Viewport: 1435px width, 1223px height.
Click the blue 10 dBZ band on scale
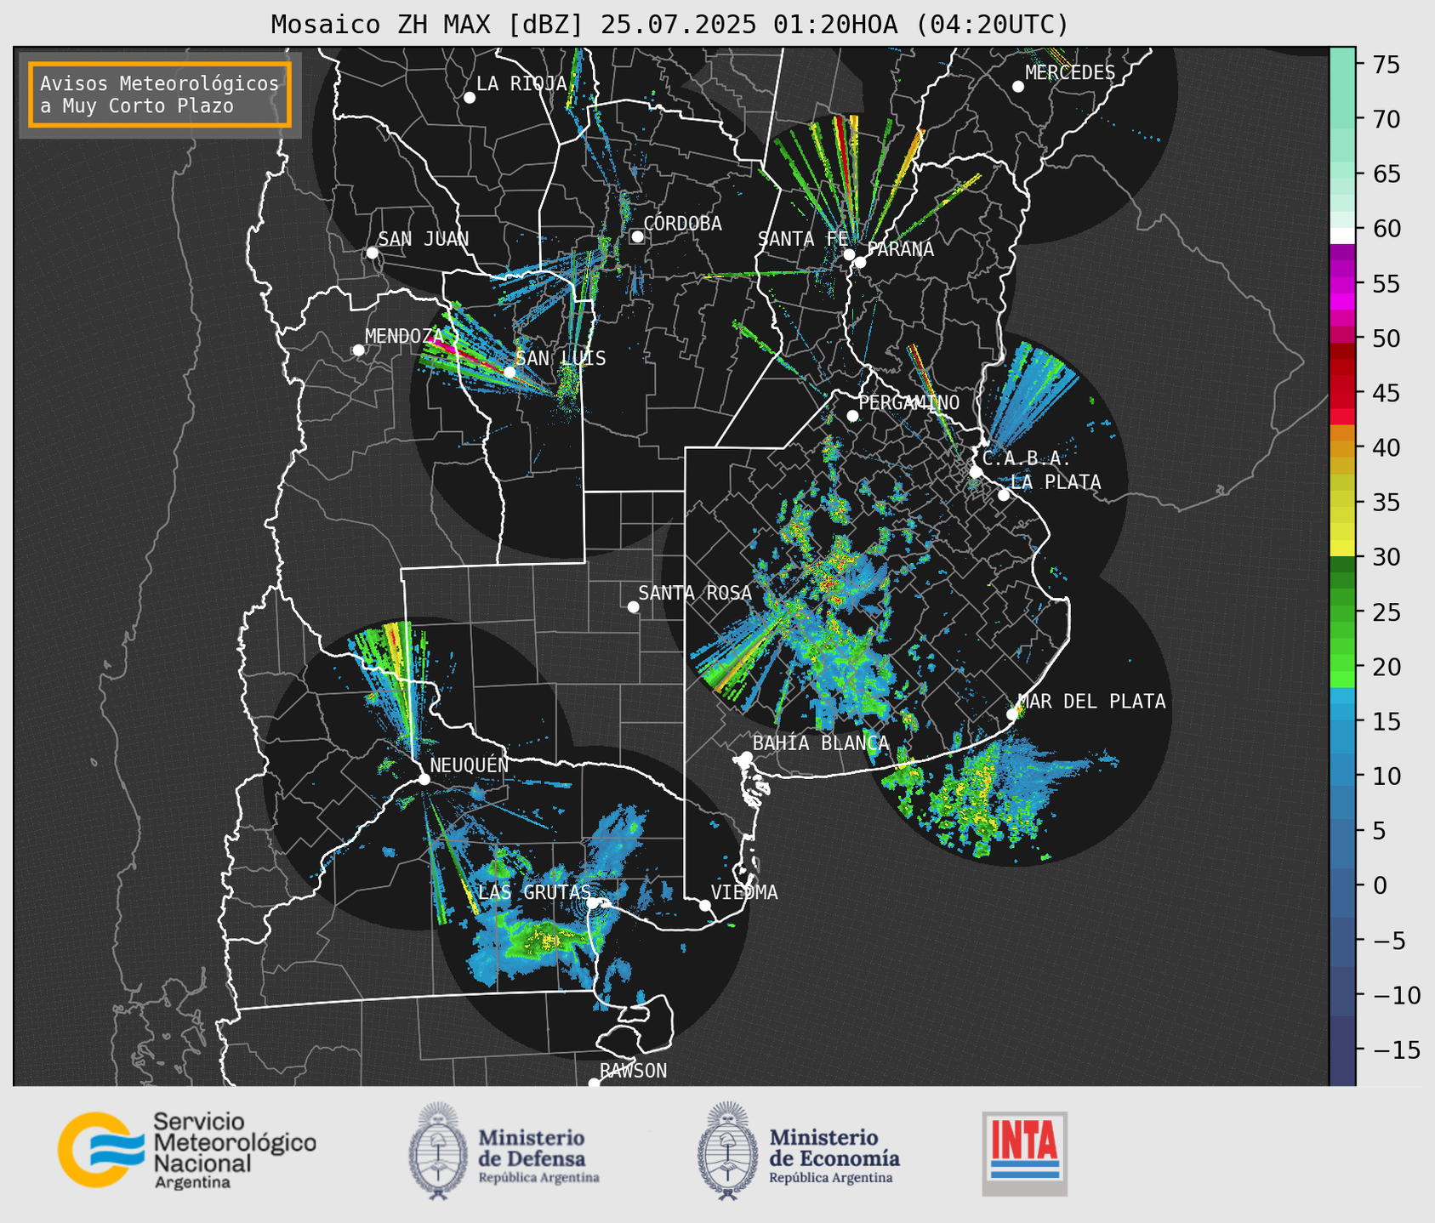[x=1342, y=776]
